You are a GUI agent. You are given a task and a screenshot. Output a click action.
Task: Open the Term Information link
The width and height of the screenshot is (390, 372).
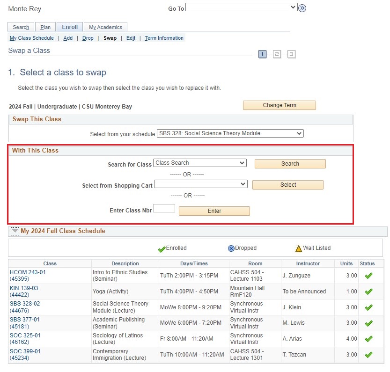[x=164, y=38]
